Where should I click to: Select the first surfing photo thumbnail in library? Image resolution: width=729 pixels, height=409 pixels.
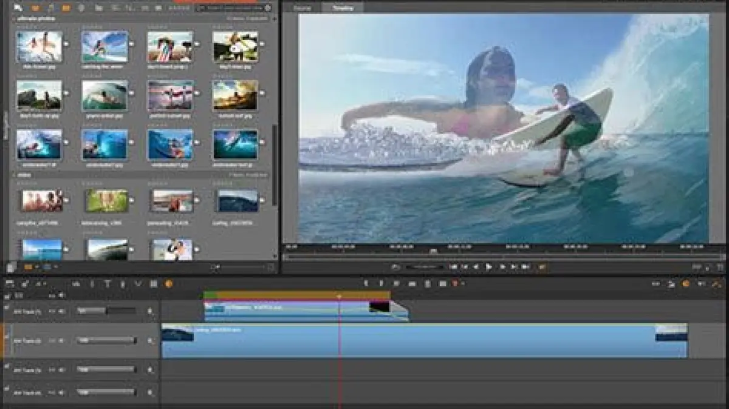pos(39,47)
